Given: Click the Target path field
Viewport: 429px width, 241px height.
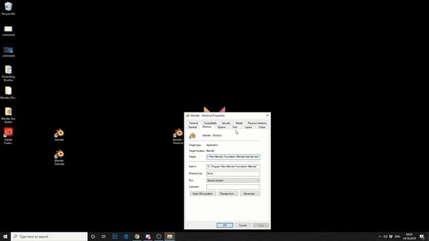Looking at the screenshot, I should pos(233,157).
